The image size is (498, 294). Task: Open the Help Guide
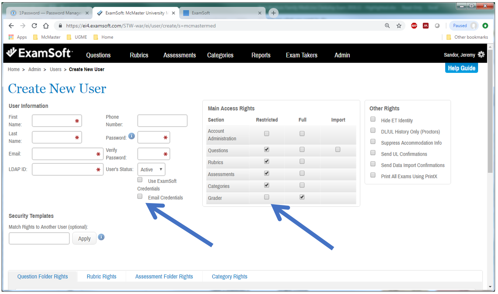[x=462, y=68]
